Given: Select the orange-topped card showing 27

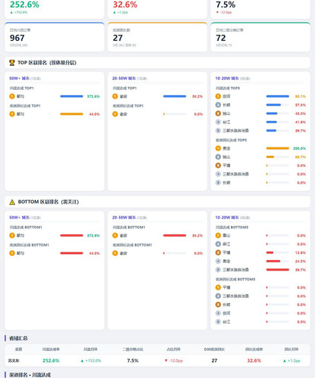Looking at the screenshot, I should pos(157,37).
